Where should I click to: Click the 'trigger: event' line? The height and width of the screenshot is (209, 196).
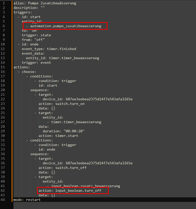[36, 63]
